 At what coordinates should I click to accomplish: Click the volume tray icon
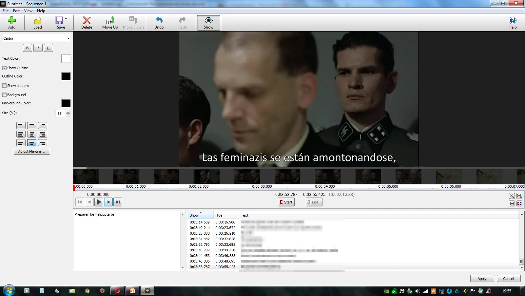[x=418, y=291]
